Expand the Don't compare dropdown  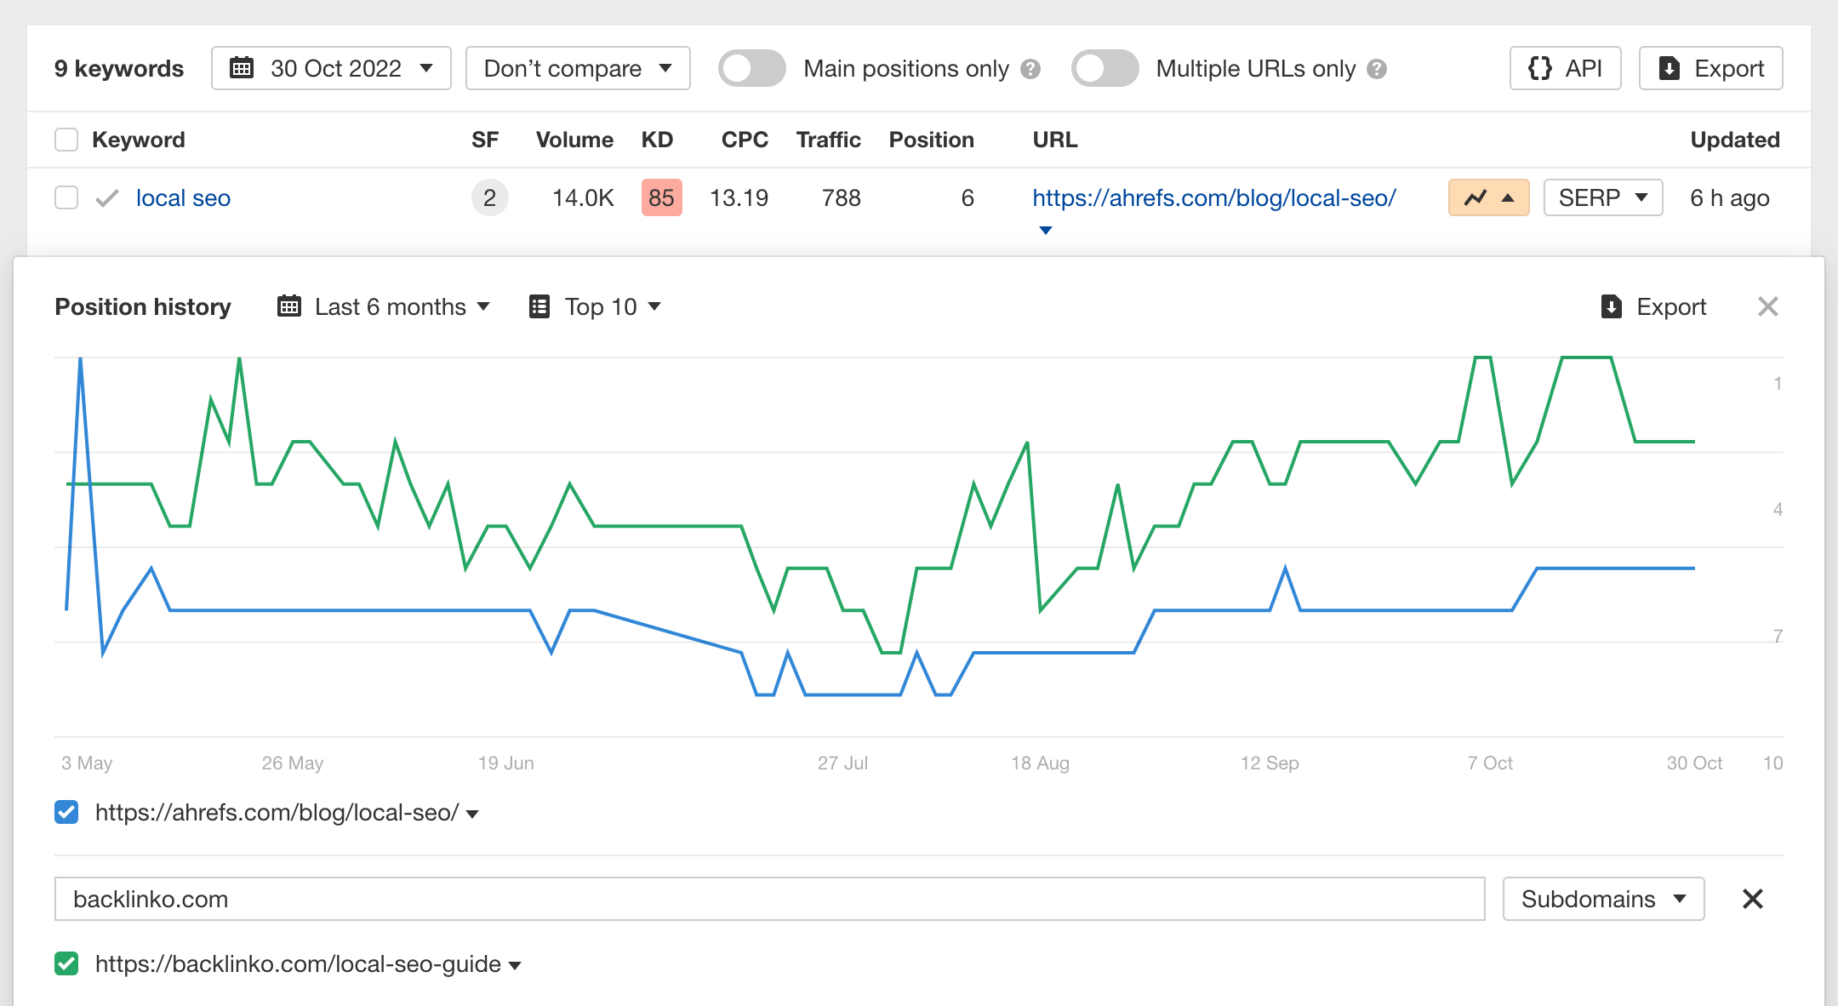coord(579,68)
